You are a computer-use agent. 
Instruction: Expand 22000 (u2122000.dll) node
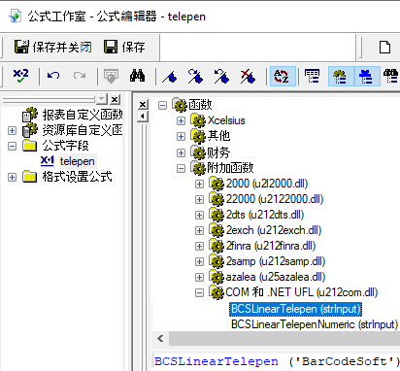[199, 199]
